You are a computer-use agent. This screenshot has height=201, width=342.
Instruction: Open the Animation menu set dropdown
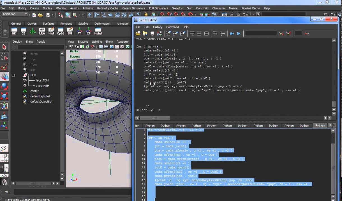(15, 14)
